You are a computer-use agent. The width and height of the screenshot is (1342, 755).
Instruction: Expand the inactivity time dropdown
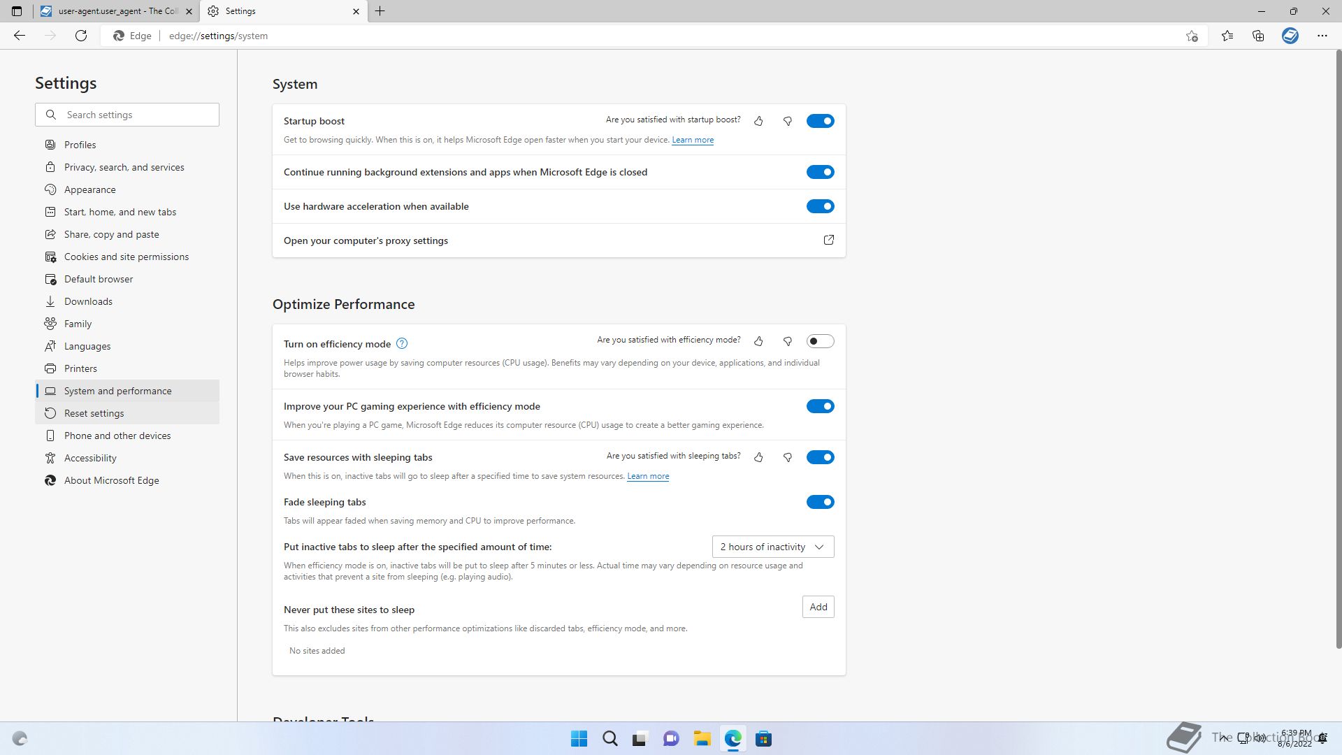[773, 547]
